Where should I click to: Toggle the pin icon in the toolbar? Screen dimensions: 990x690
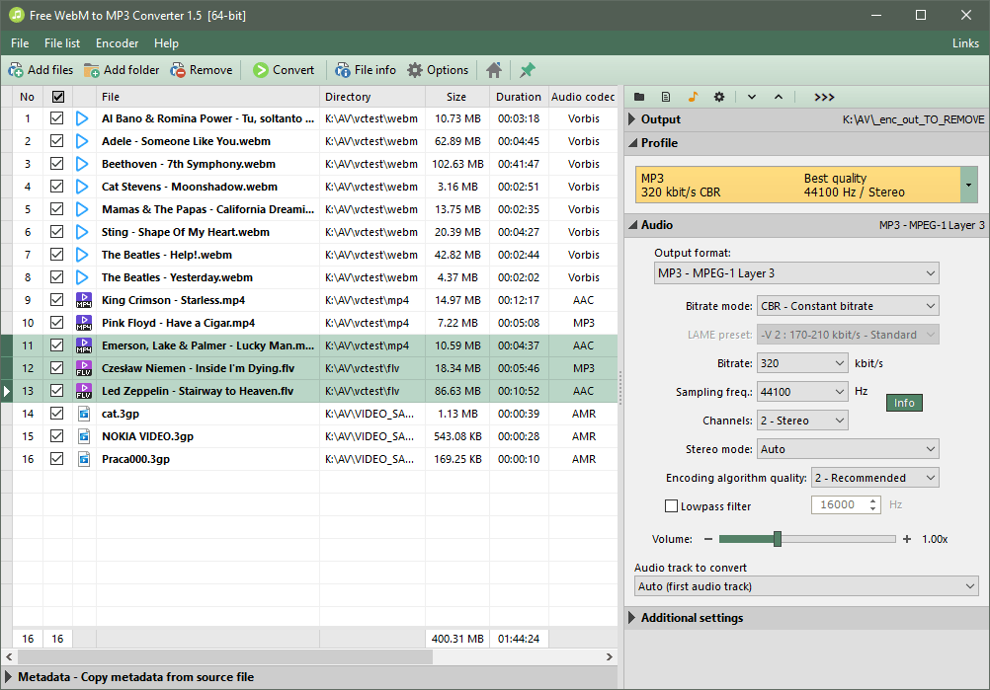coord(527,70)
